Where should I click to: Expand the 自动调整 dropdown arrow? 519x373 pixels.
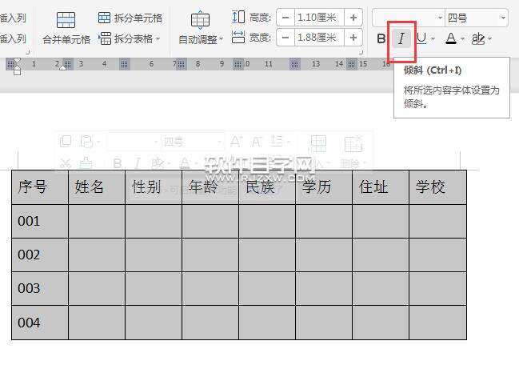(221, 39)
